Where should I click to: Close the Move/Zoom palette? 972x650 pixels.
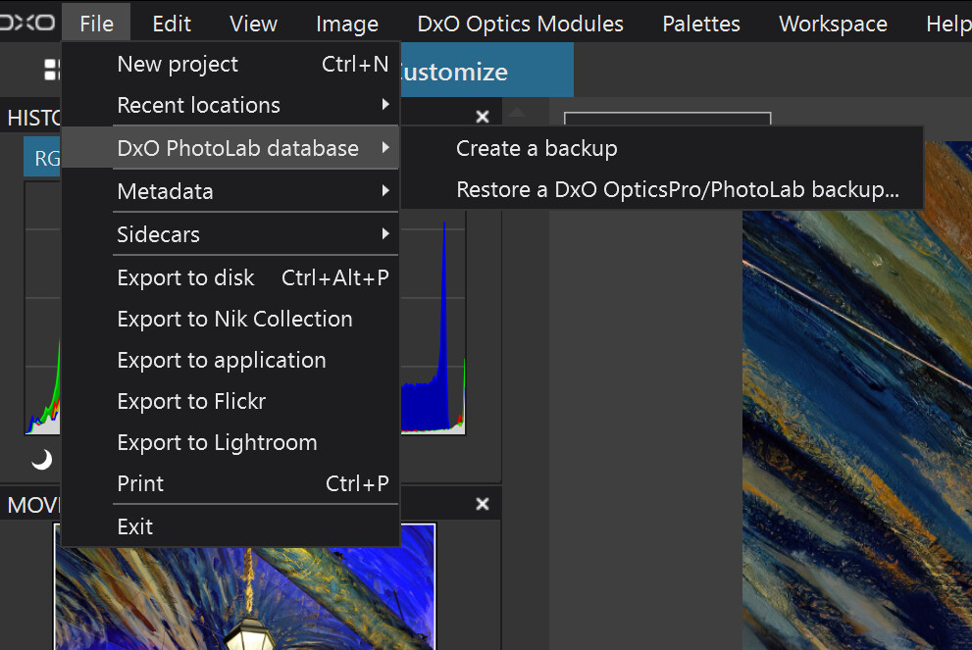pos(483,504)
